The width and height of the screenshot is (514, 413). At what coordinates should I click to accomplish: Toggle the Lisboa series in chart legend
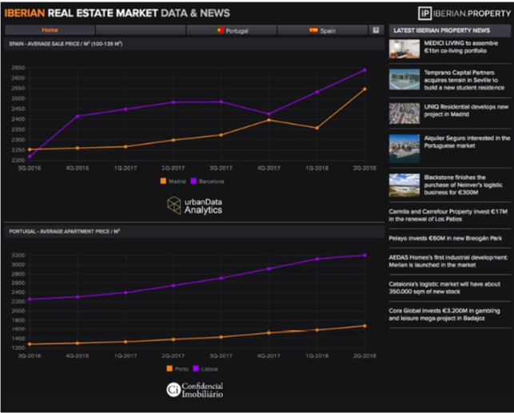click(205, 368)
